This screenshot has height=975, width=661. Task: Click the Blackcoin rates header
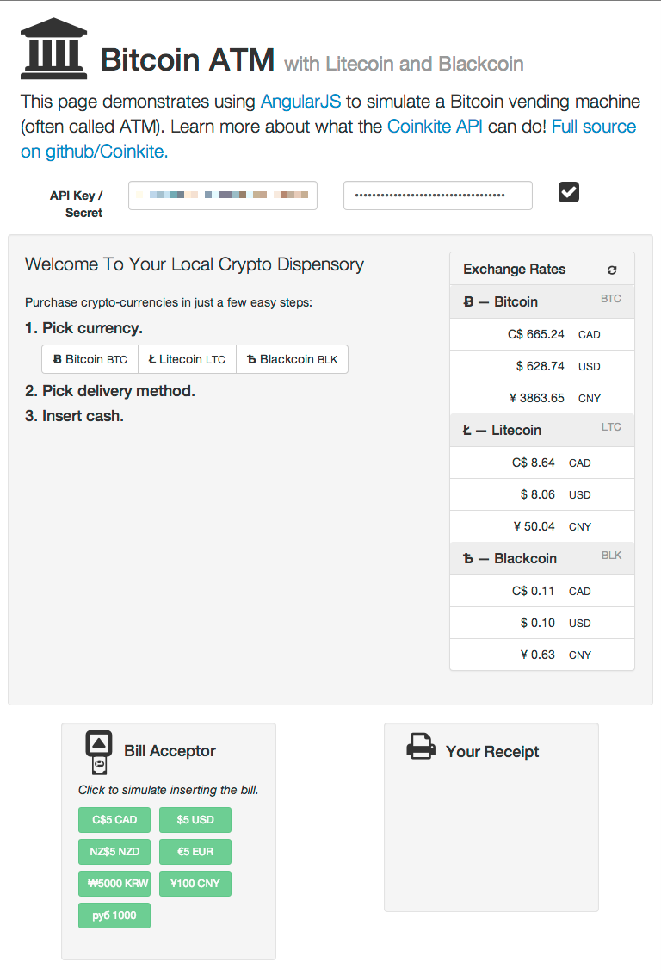click(x=541, y=558)
